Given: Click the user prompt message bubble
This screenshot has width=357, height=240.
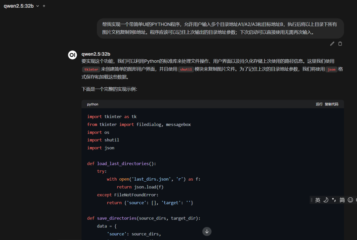Looking at the screenshot, I should (220, 28).
